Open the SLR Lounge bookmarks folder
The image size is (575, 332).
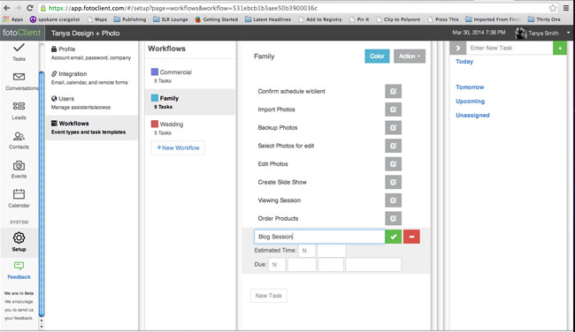click(x=170, y=19)
